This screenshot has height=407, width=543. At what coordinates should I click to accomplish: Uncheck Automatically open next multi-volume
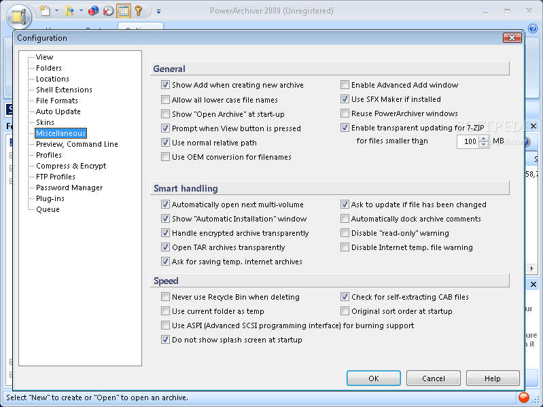(165, 205)
